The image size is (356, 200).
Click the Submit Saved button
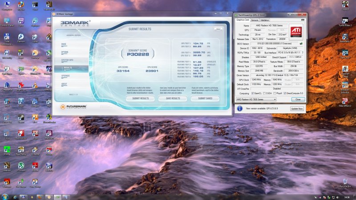pyautogui.click(x=205, y=98)
